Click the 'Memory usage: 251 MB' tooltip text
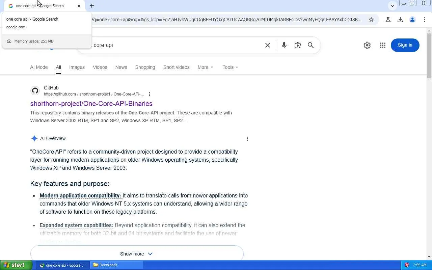This screenshot has height=270, width=432. pyautogui.click(x=34, y=41)
